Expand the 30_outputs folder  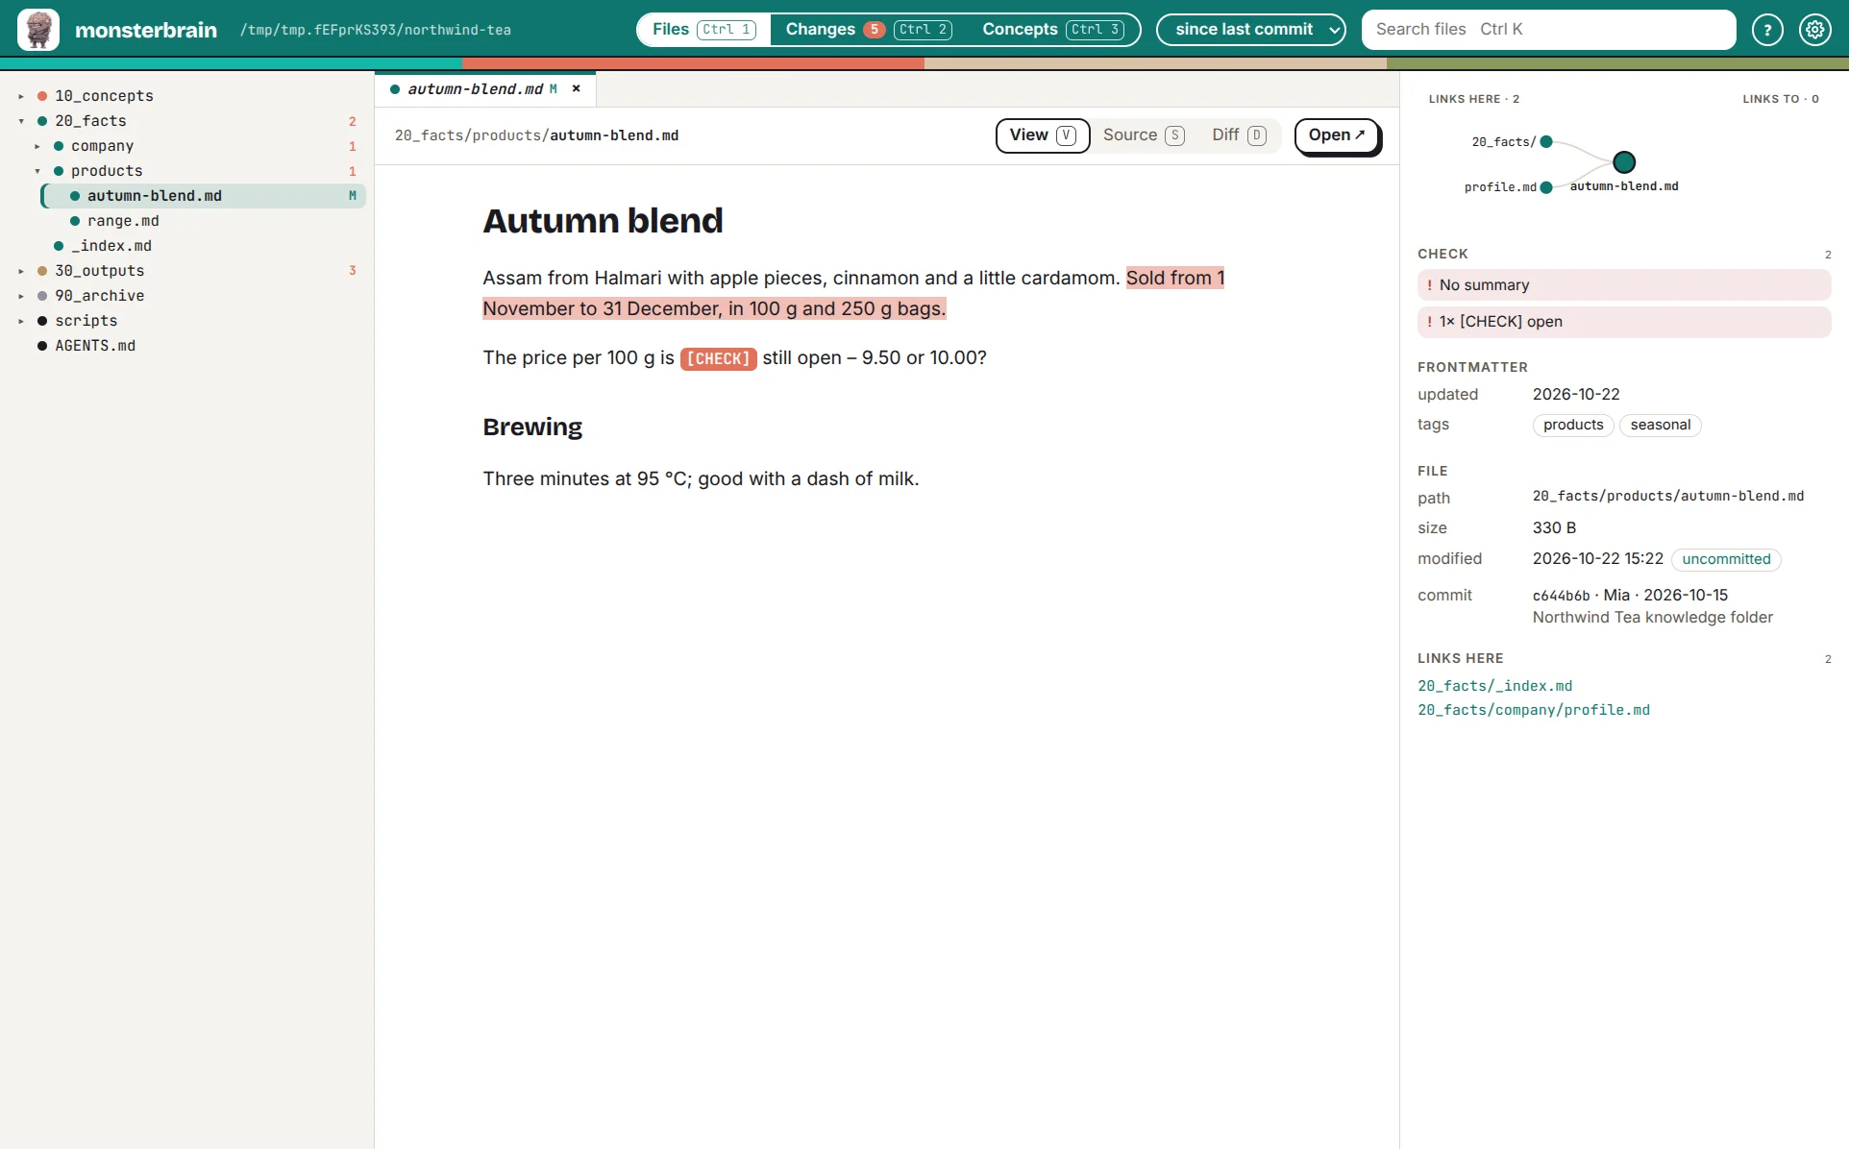[x=21, y=271]
